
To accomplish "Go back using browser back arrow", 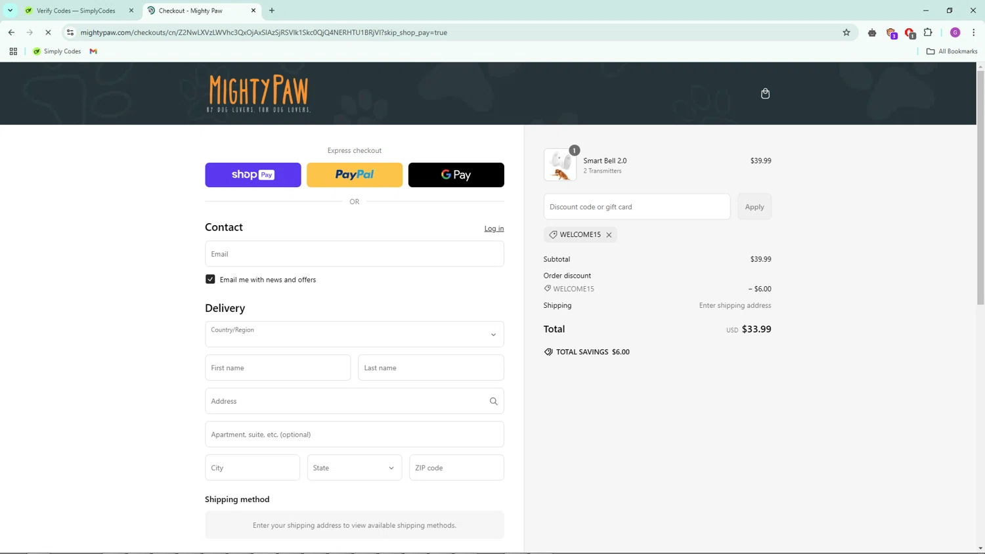I will [x=11, y=32].
